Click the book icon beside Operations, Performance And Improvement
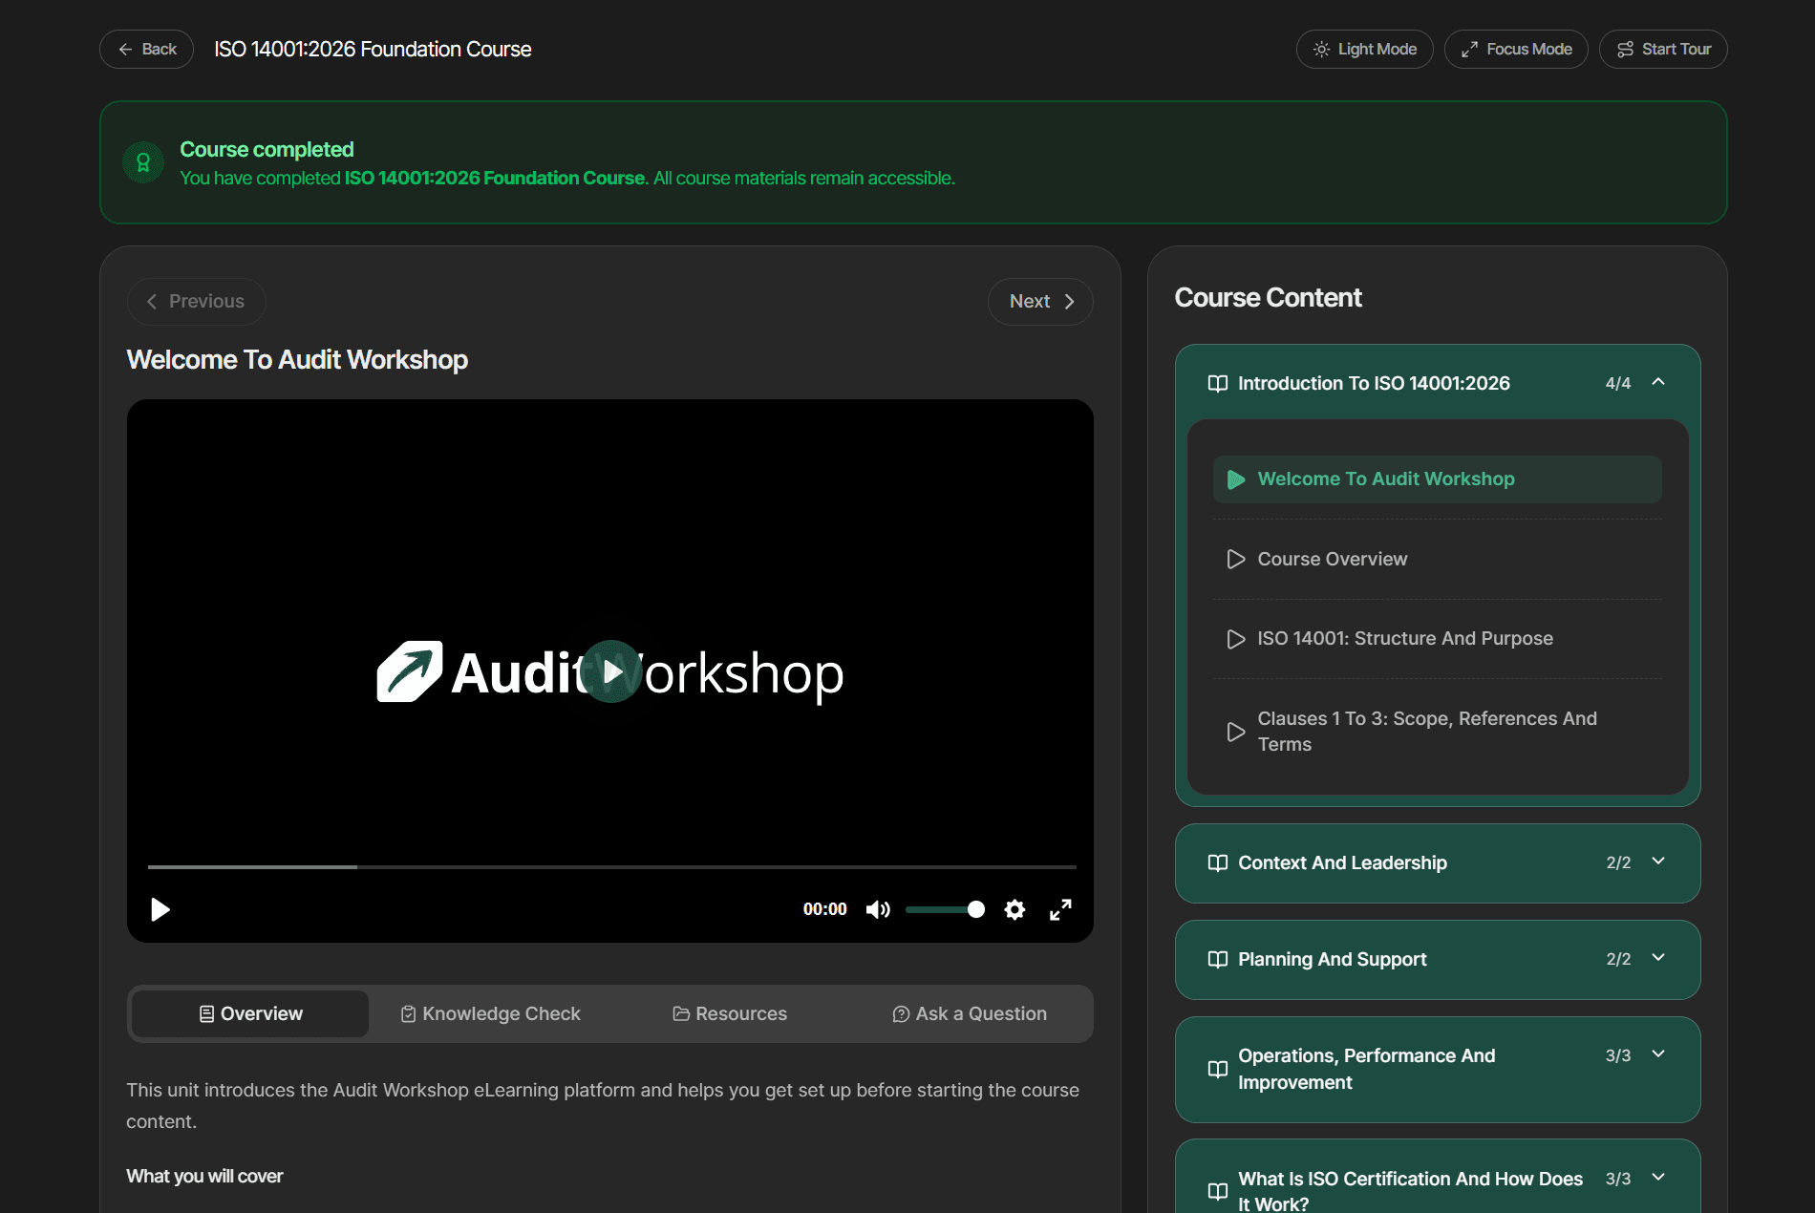Viewport: 1815px width, 1213px height. pyautogui.click(x=1218, y=1070)
